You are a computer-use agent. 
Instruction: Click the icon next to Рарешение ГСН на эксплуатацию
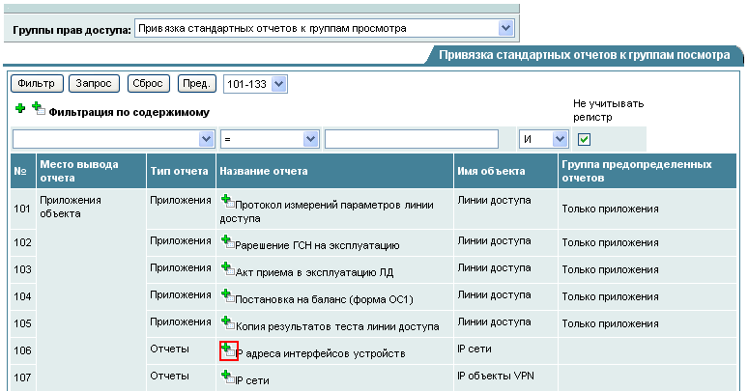pyautogui.click(x=227, y=241)
